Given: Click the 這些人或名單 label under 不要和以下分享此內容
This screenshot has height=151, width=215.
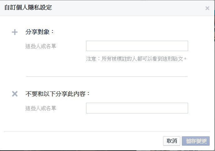Looking at the screenshot, I should pos(41,108).
